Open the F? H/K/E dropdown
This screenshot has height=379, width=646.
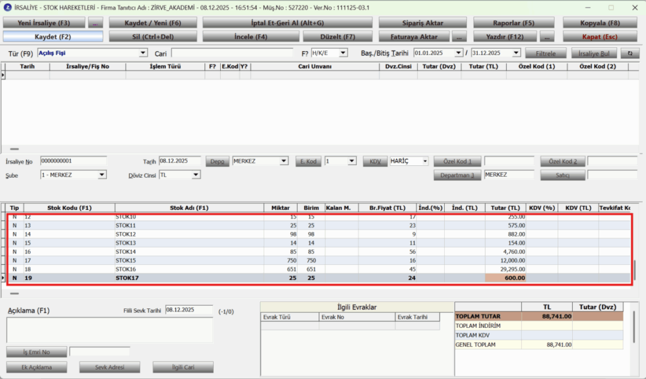coord(343,53)
